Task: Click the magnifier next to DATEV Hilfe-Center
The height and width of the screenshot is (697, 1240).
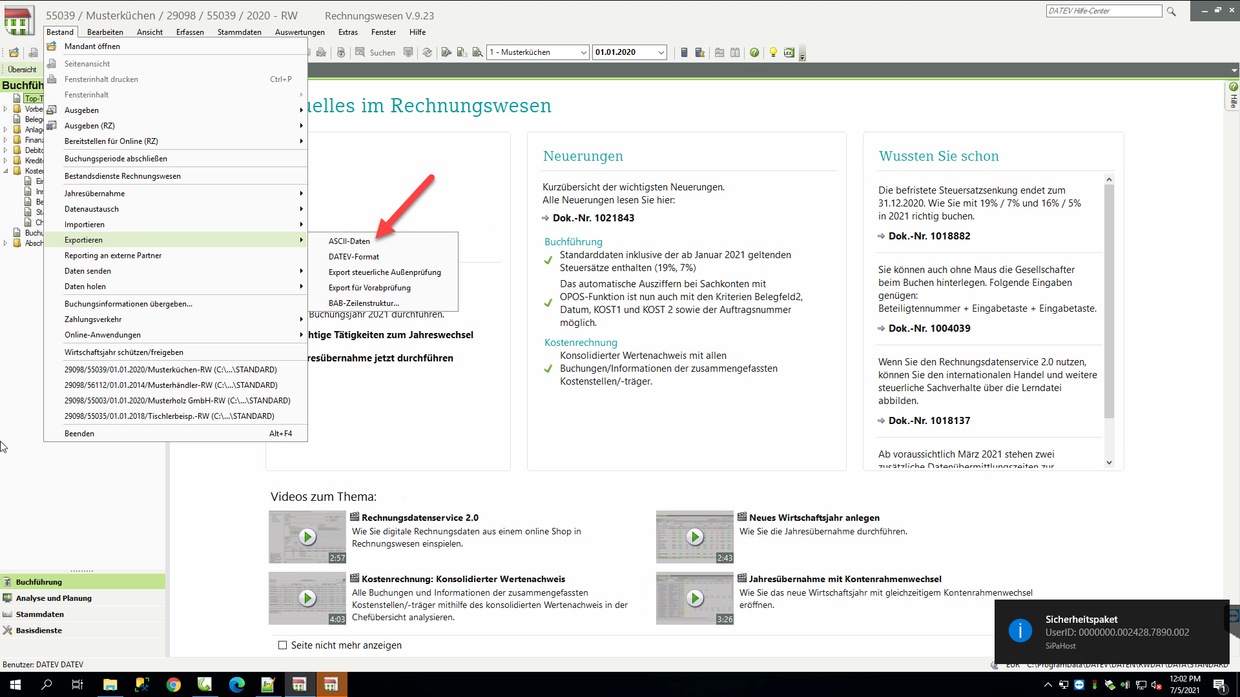Action: [1171, 11]
